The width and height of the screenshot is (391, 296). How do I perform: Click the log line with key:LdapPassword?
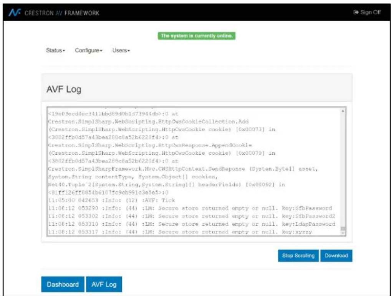192,224
